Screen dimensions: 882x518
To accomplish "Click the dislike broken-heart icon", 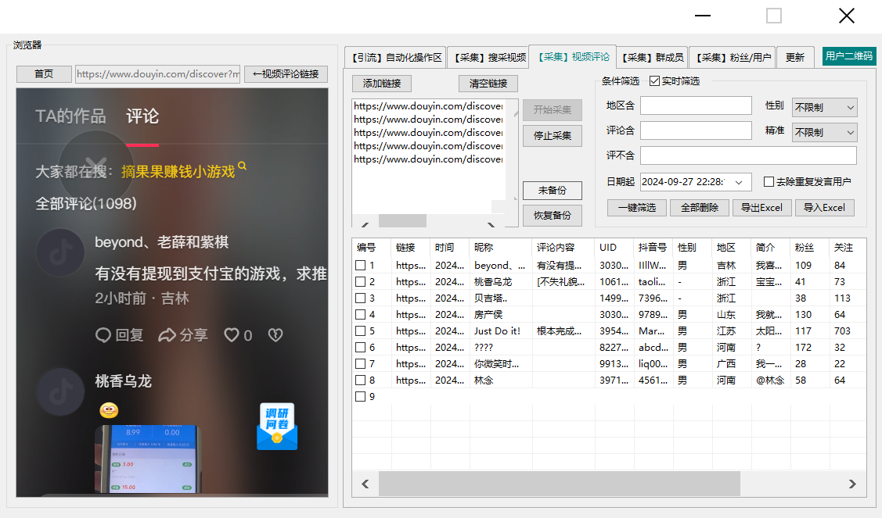I will (275, 334).
